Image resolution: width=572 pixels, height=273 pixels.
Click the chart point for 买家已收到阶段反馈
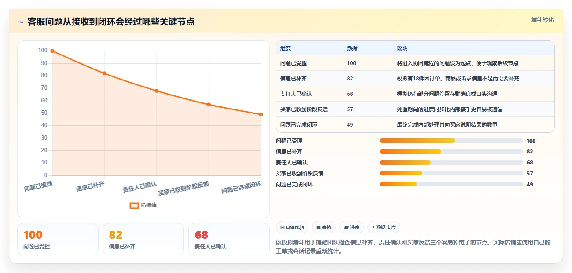(209, 105)
